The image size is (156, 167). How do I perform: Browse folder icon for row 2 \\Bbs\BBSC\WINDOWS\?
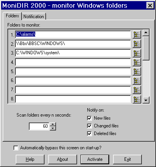point(137,44)
